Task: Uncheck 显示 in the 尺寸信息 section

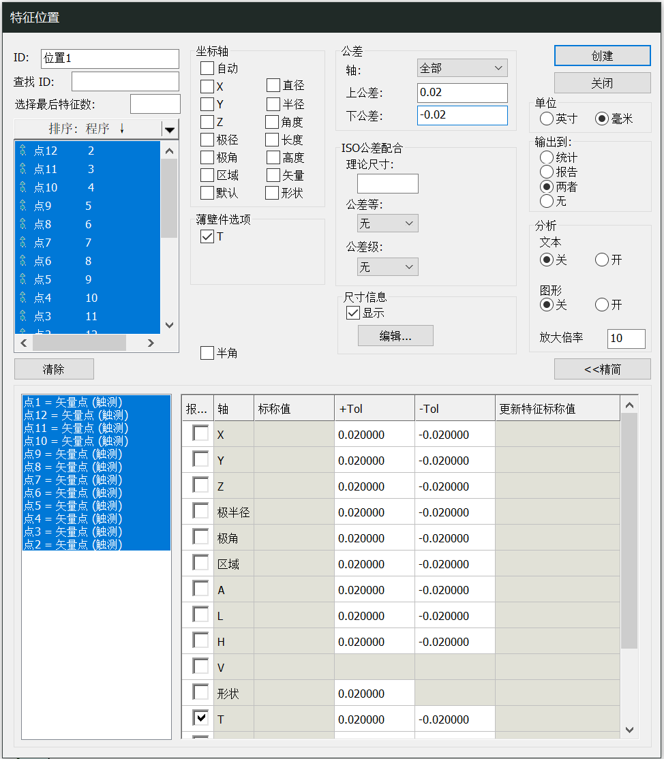Action: [352, 313]
